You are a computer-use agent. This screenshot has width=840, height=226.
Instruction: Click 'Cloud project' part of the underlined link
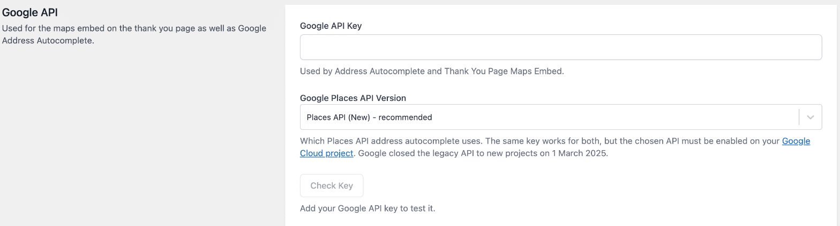tap(326, 153)
